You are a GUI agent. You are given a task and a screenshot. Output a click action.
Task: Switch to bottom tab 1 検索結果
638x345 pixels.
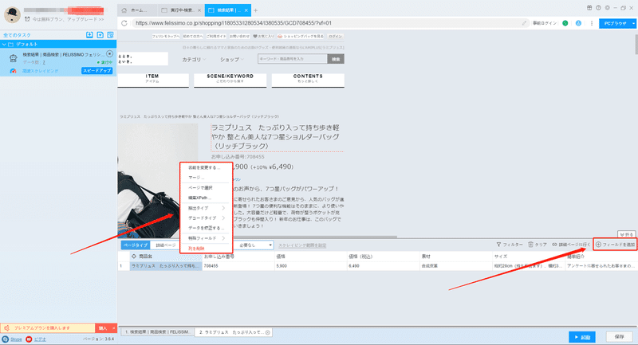point(157,332)
